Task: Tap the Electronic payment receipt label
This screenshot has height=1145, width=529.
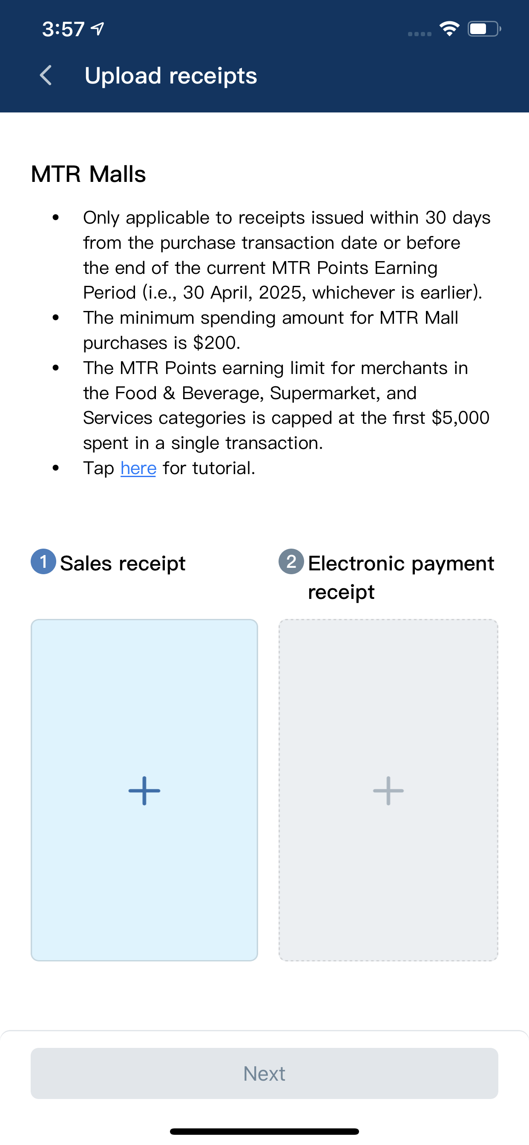Action: (401, 577)
